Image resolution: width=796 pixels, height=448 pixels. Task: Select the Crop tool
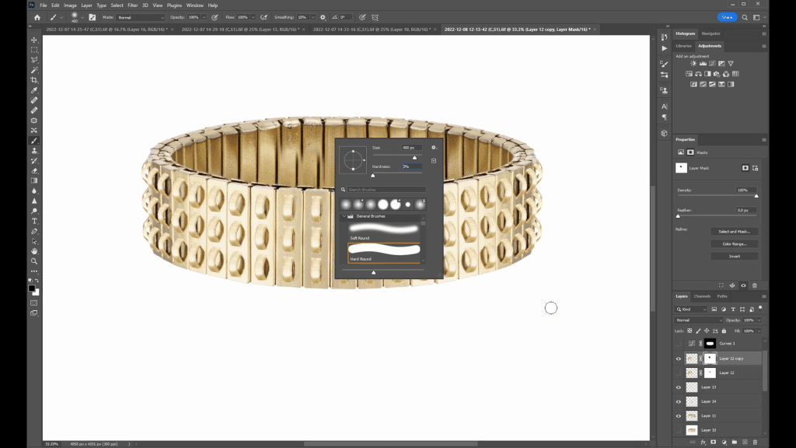(x=34, y=80)
